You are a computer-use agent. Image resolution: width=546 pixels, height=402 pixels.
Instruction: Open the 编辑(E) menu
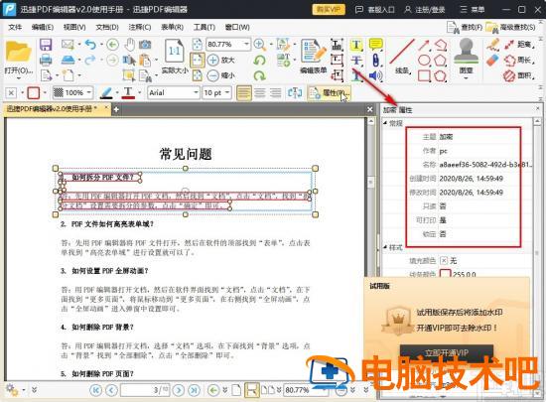[43, 27]
